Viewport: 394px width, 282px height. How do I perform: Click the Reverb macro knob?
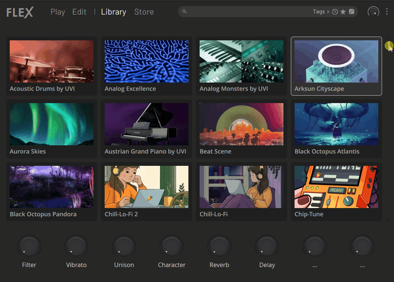[x=219, y=247]
